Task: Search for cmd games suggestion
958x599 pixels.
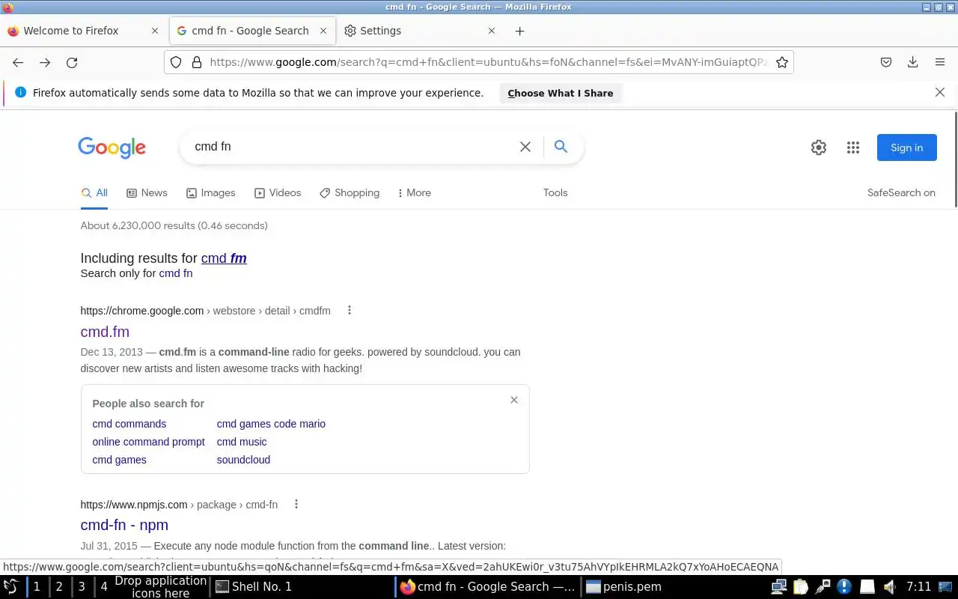Action: (x=119, y=460)
